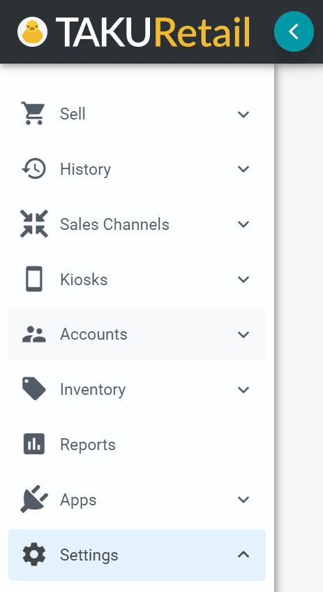
Task: Open the Inventory menu label
Action: (x=93, y=389)
